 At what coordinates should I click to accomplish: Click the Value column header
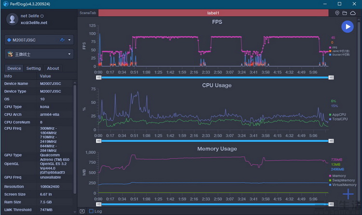[x=45, y=76]
